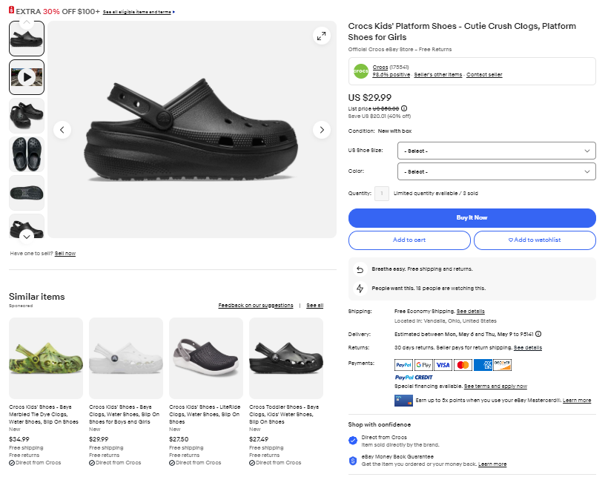Select the side view clog thumbnail
Image resolution: width=608 pixels, height=480 pixels.
(x=27, y=39)
